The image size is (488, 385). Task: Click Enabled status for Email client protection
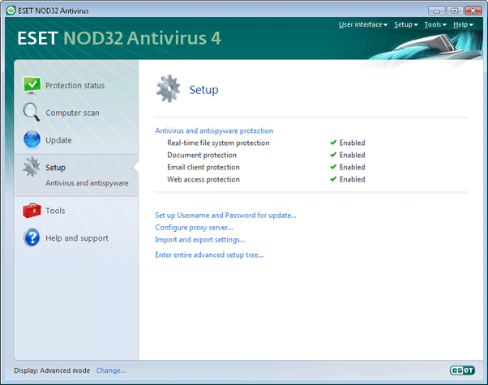click(x=352, y=167)
